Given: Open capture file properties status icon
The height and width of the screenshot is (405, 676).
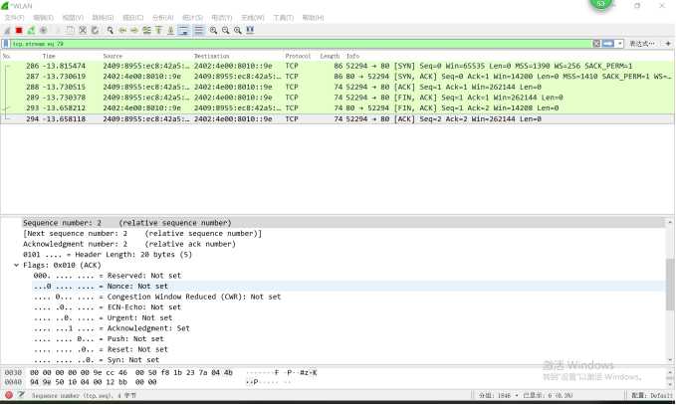Looking at the screenshot, I should coord(21,395).
